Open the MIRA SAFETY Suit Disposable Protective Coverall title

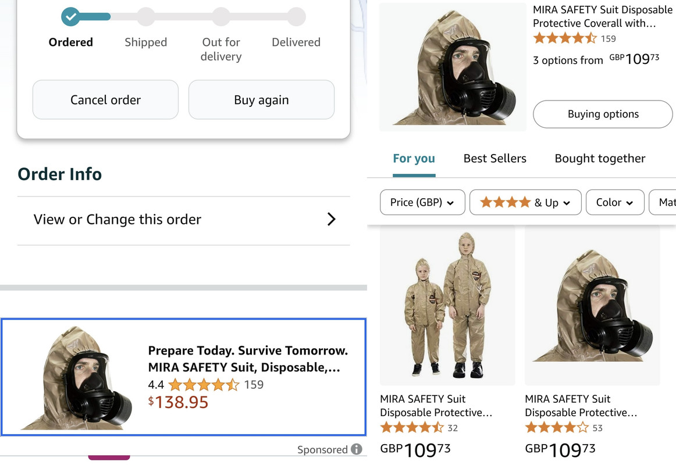[x=602, y=16]
